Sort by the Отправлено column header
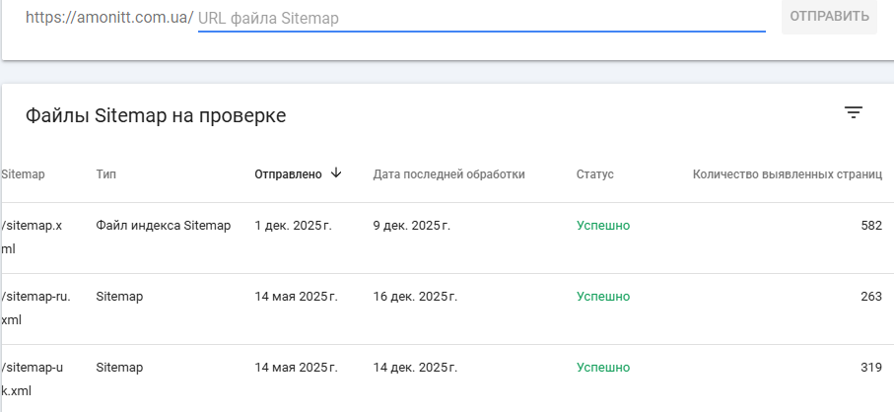The width and height of the screenshot is (894, 412). click(x=288, y=174)
